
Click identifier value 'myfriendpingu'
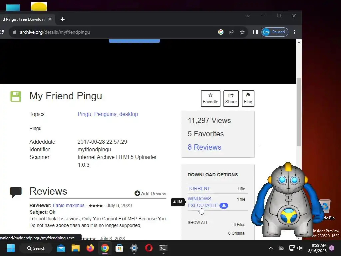(94, 150)
